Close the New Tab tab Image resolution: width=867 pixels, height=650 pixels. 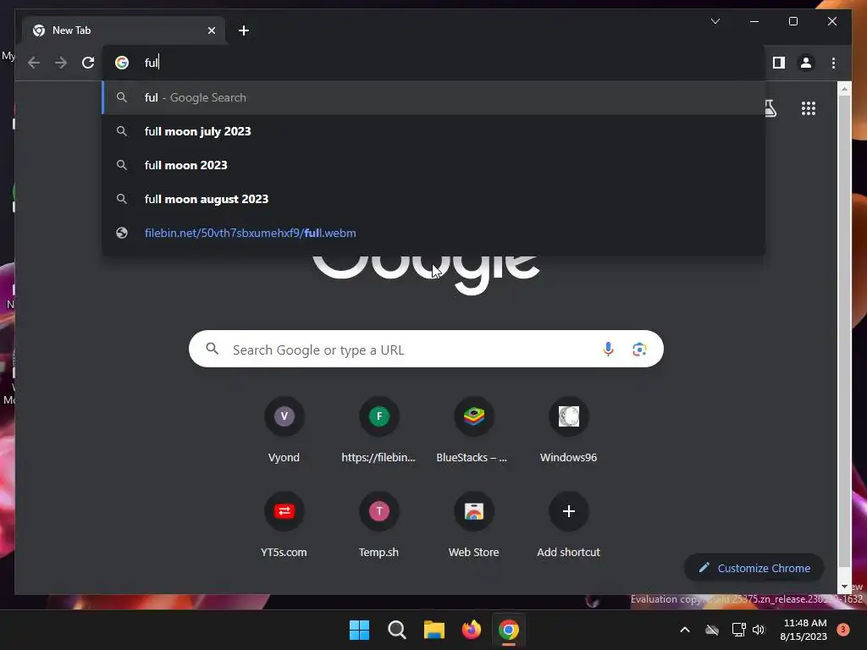tap(211, 30)
